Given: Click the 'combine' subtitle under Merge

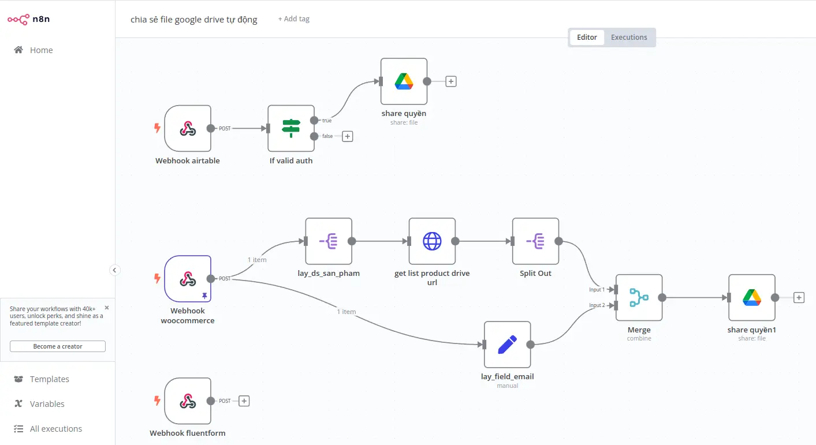Looking at the screenshot, I should [x=639, y=339].
